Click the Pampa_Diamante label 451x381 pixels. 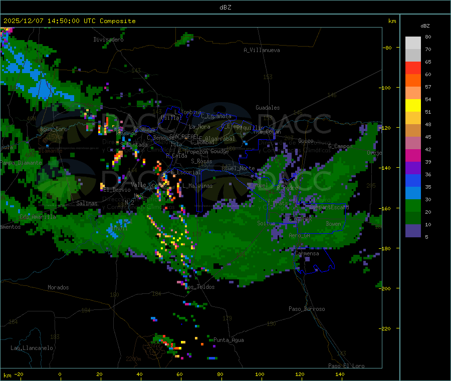pos(21,163)
